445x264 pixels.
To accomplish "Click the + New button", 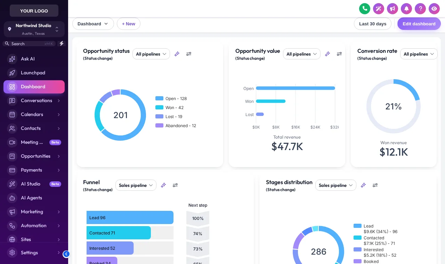I will tap(129, 24).
